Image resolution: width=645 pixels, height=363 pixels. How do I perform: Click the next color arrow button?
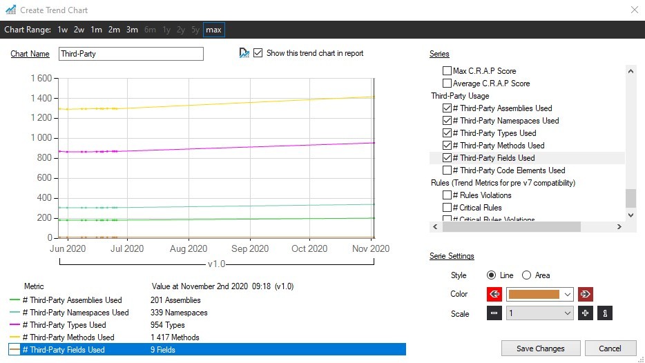[586, 294]
